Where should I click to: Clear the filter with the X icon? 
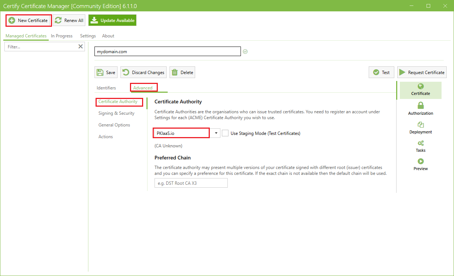(x=80, y=46)
